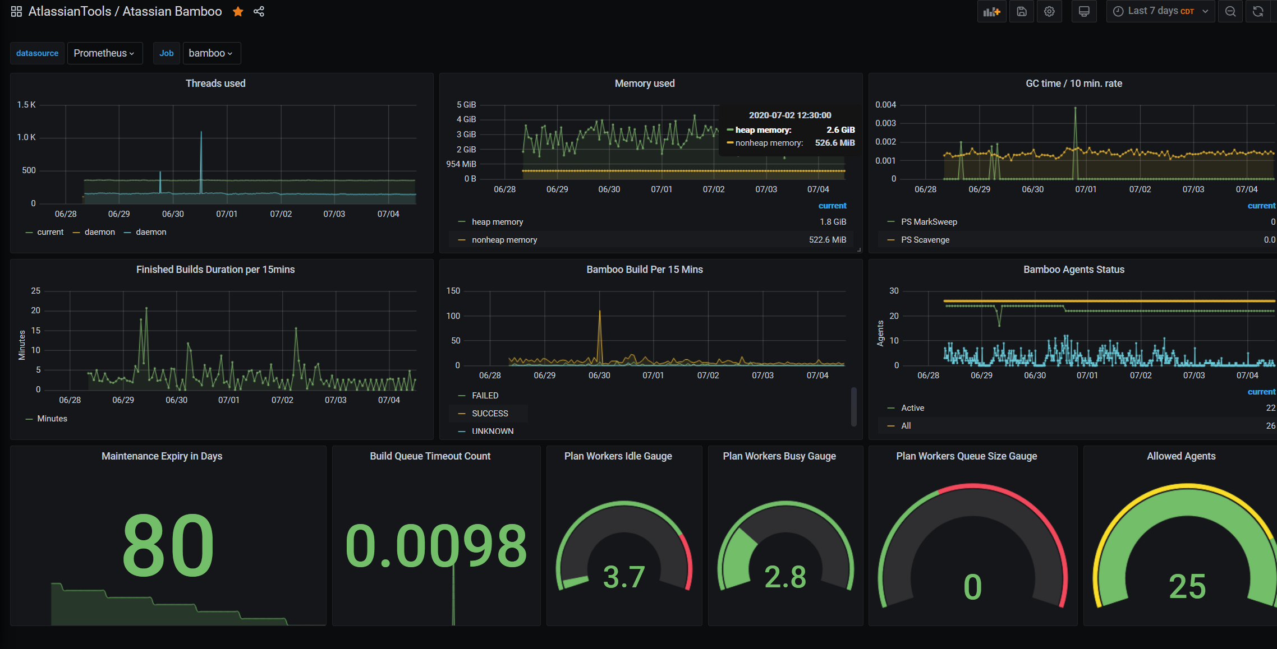Star this dashboard as favorite
This screenshot has height=649, width=1277.
(238, 11)
